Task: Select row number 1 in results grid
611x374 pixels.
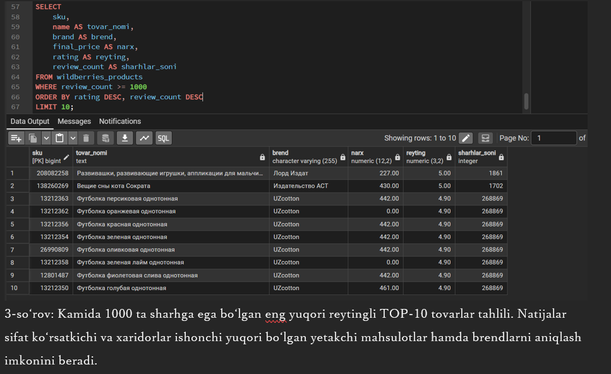Action: [18, 173]
